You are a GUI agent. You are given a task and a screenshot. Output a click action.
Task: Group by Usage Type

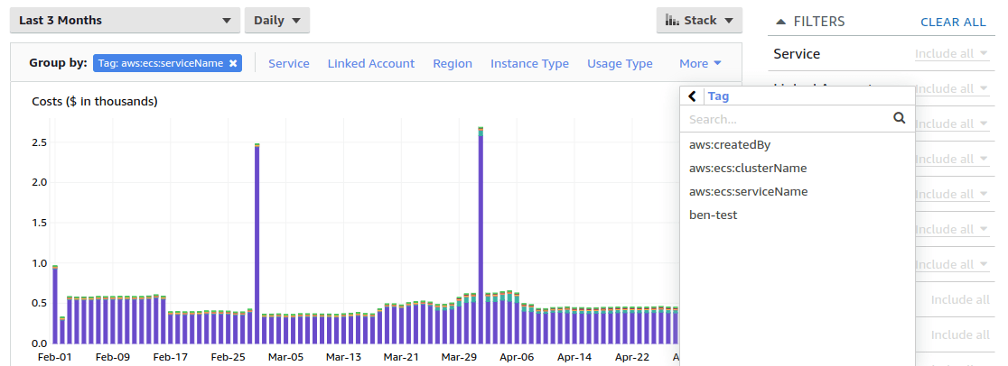coord(620,64)
